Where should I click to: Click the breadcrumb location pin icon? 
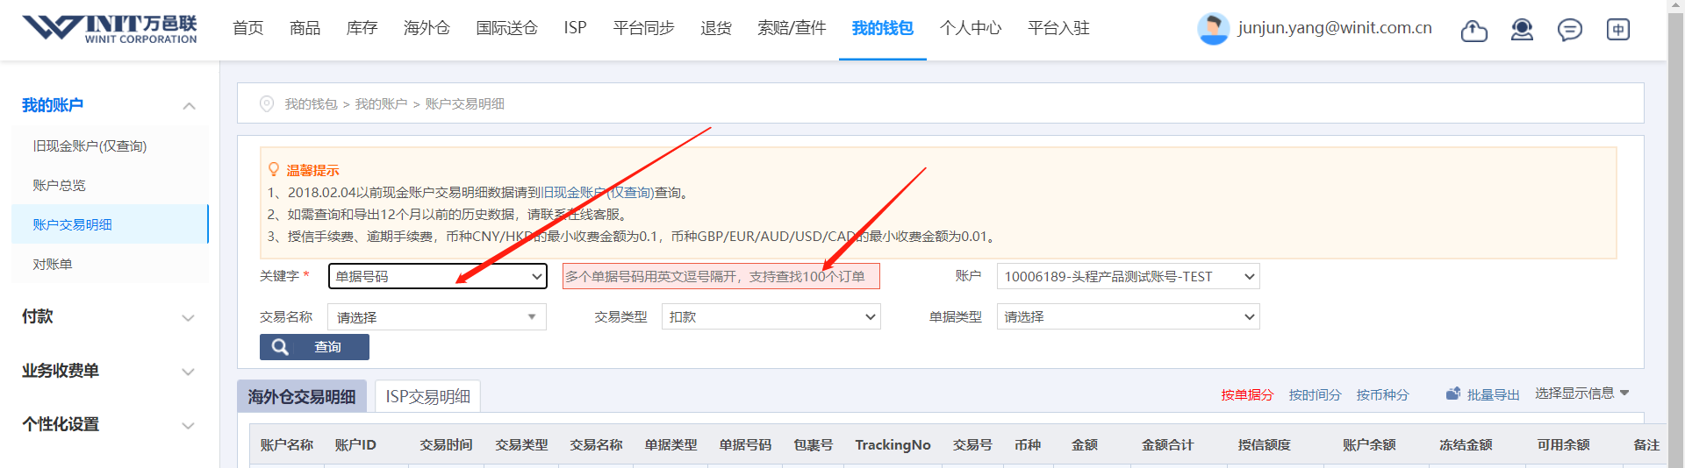(x=267, y=103)
